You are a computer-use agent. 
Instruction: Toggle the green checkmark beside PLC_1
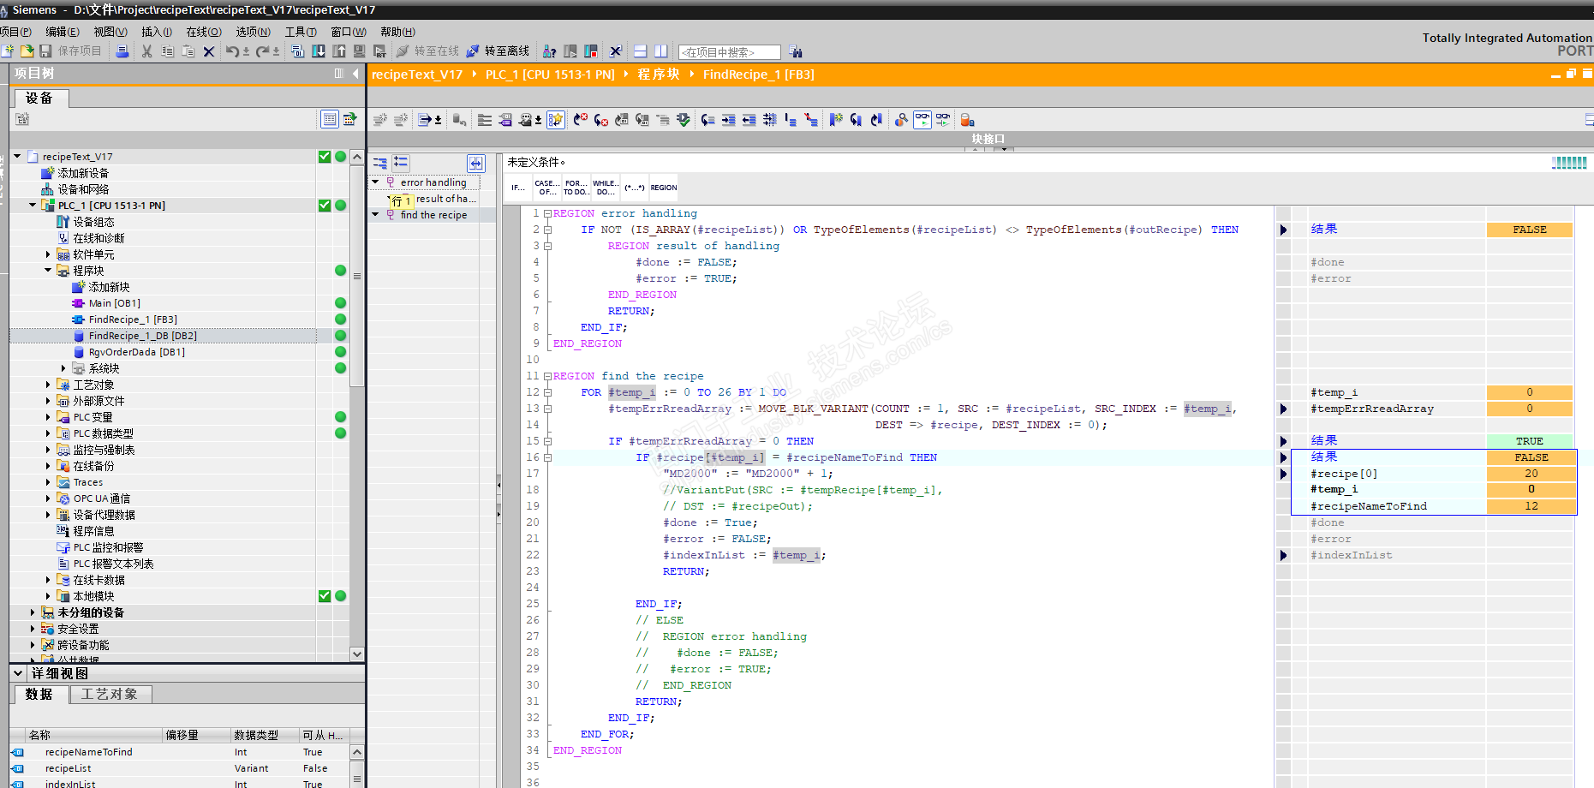(x=325, y=206)
